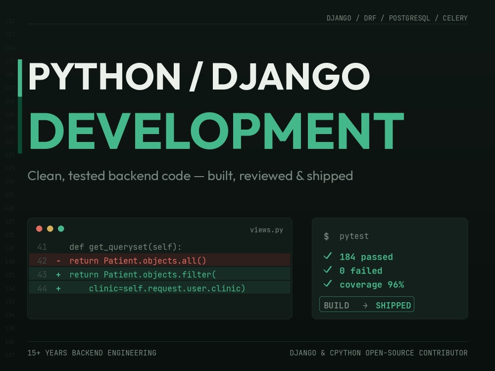The image size is (495, 371).
Task: Click line number 42 in code window
Action: coord(42,261)
